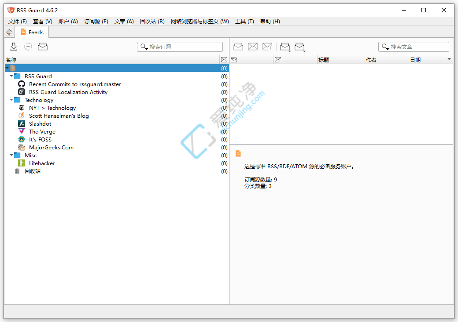Select The Verge feed label
Viewport: 458px width, 322px height.
click(42, 131)
